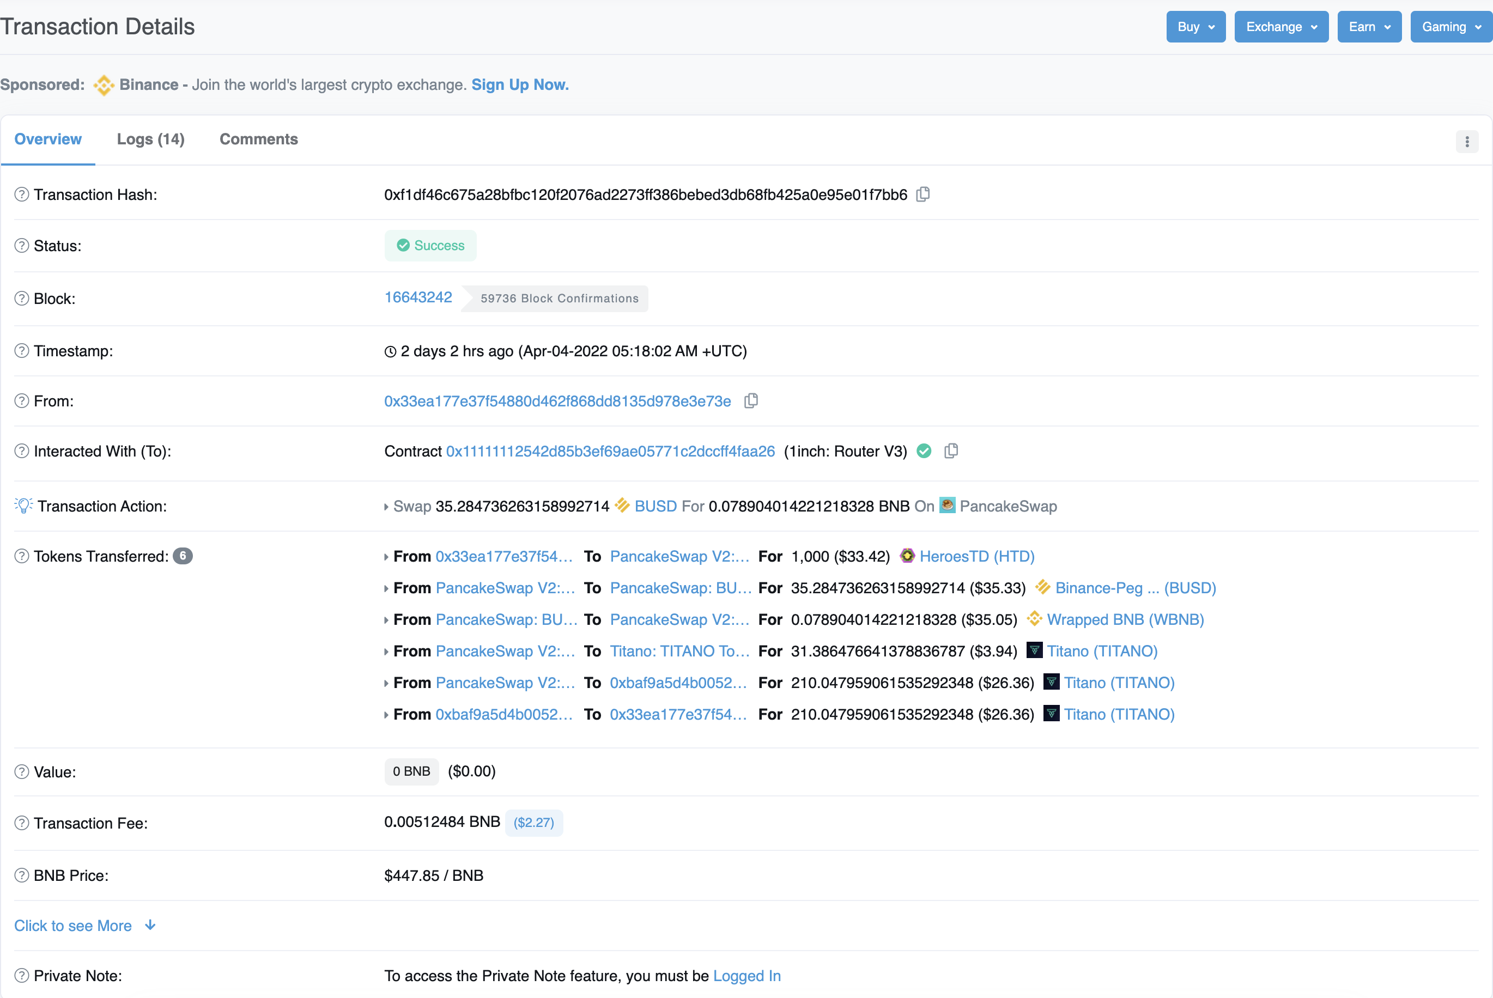Click the ($2.27) fee price badge
The image size is (1493, 998).
pos(534,823)
